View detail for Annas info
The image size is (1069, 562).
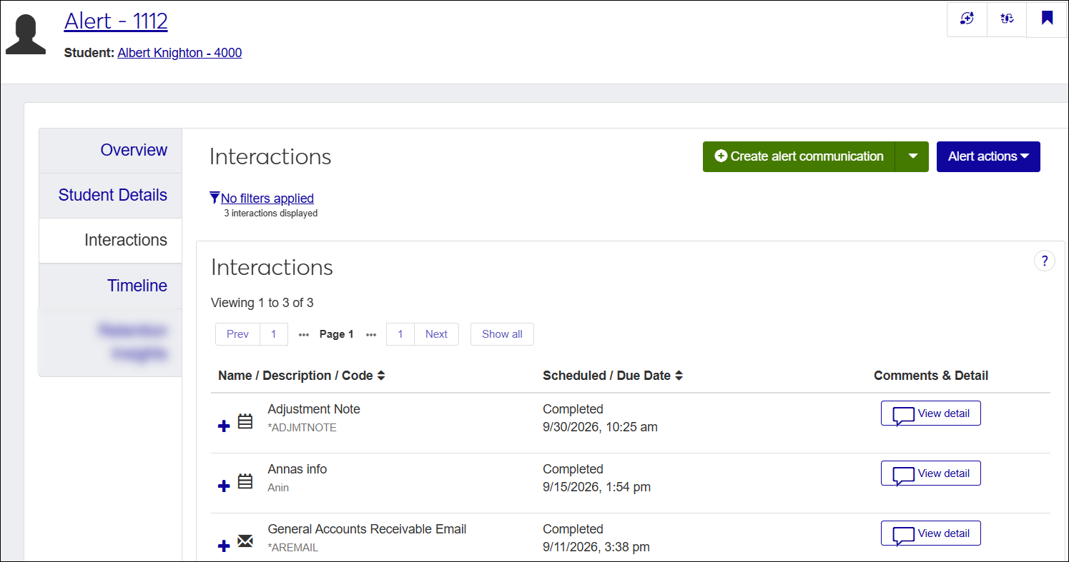(x=930, y=473)
